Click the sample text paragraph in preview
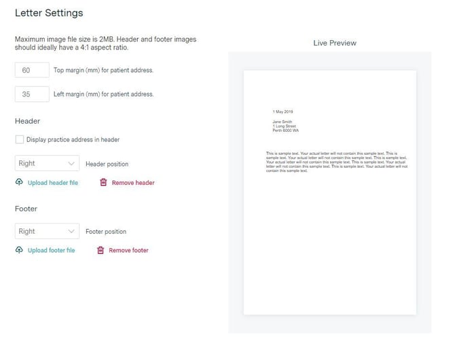 (x=336, y=162)
